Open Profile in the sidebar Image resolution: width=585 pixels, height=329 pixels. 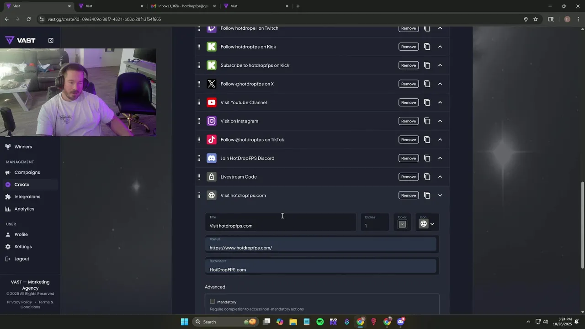[x=21, y=234]
